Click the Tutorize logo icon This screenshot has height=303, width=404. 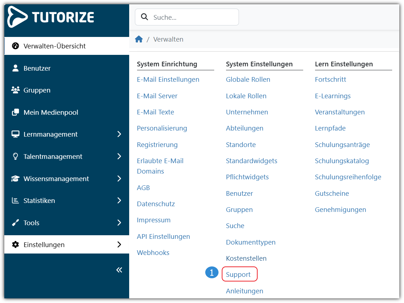click(x=17, y=17)
